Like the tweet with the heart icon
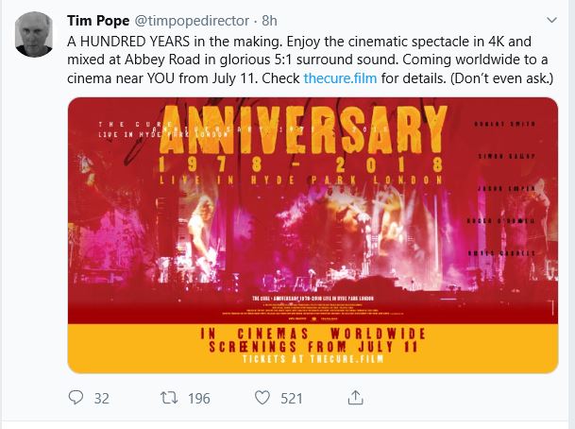575x429 pixels. tap(264, 398)
